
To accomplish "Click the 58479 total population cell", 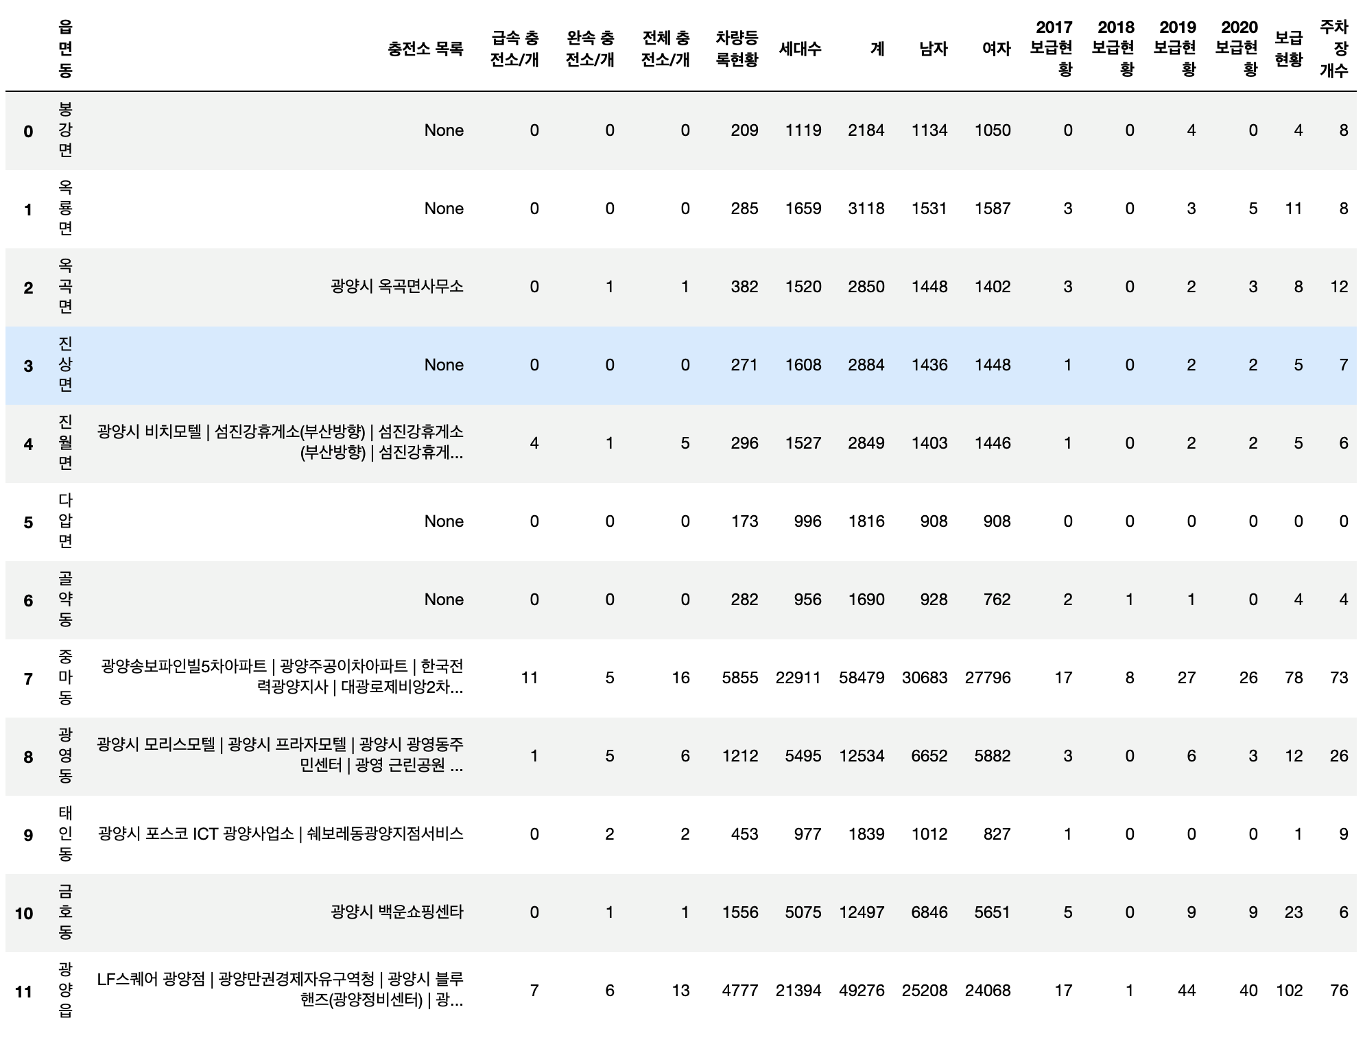I will [862, 678].
